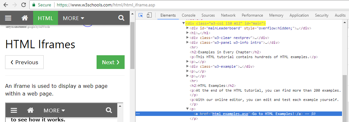Click the html_examples.asp href link
The height and width of the screenshot is (122, 349).
click(x=230, y=114)
